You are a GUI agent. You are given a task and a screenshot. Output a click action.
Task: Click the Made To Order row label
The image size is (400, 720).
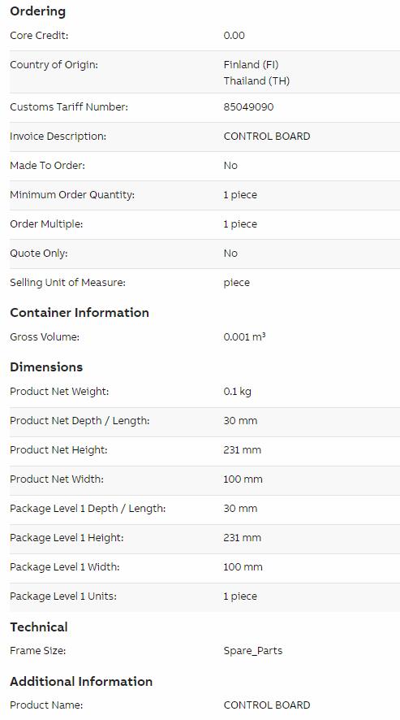[47, 166]
